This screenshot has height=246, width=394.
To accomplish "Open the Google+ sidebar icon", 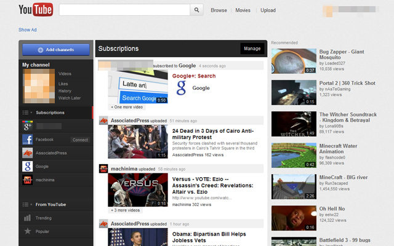I will [x=27, y=126].
